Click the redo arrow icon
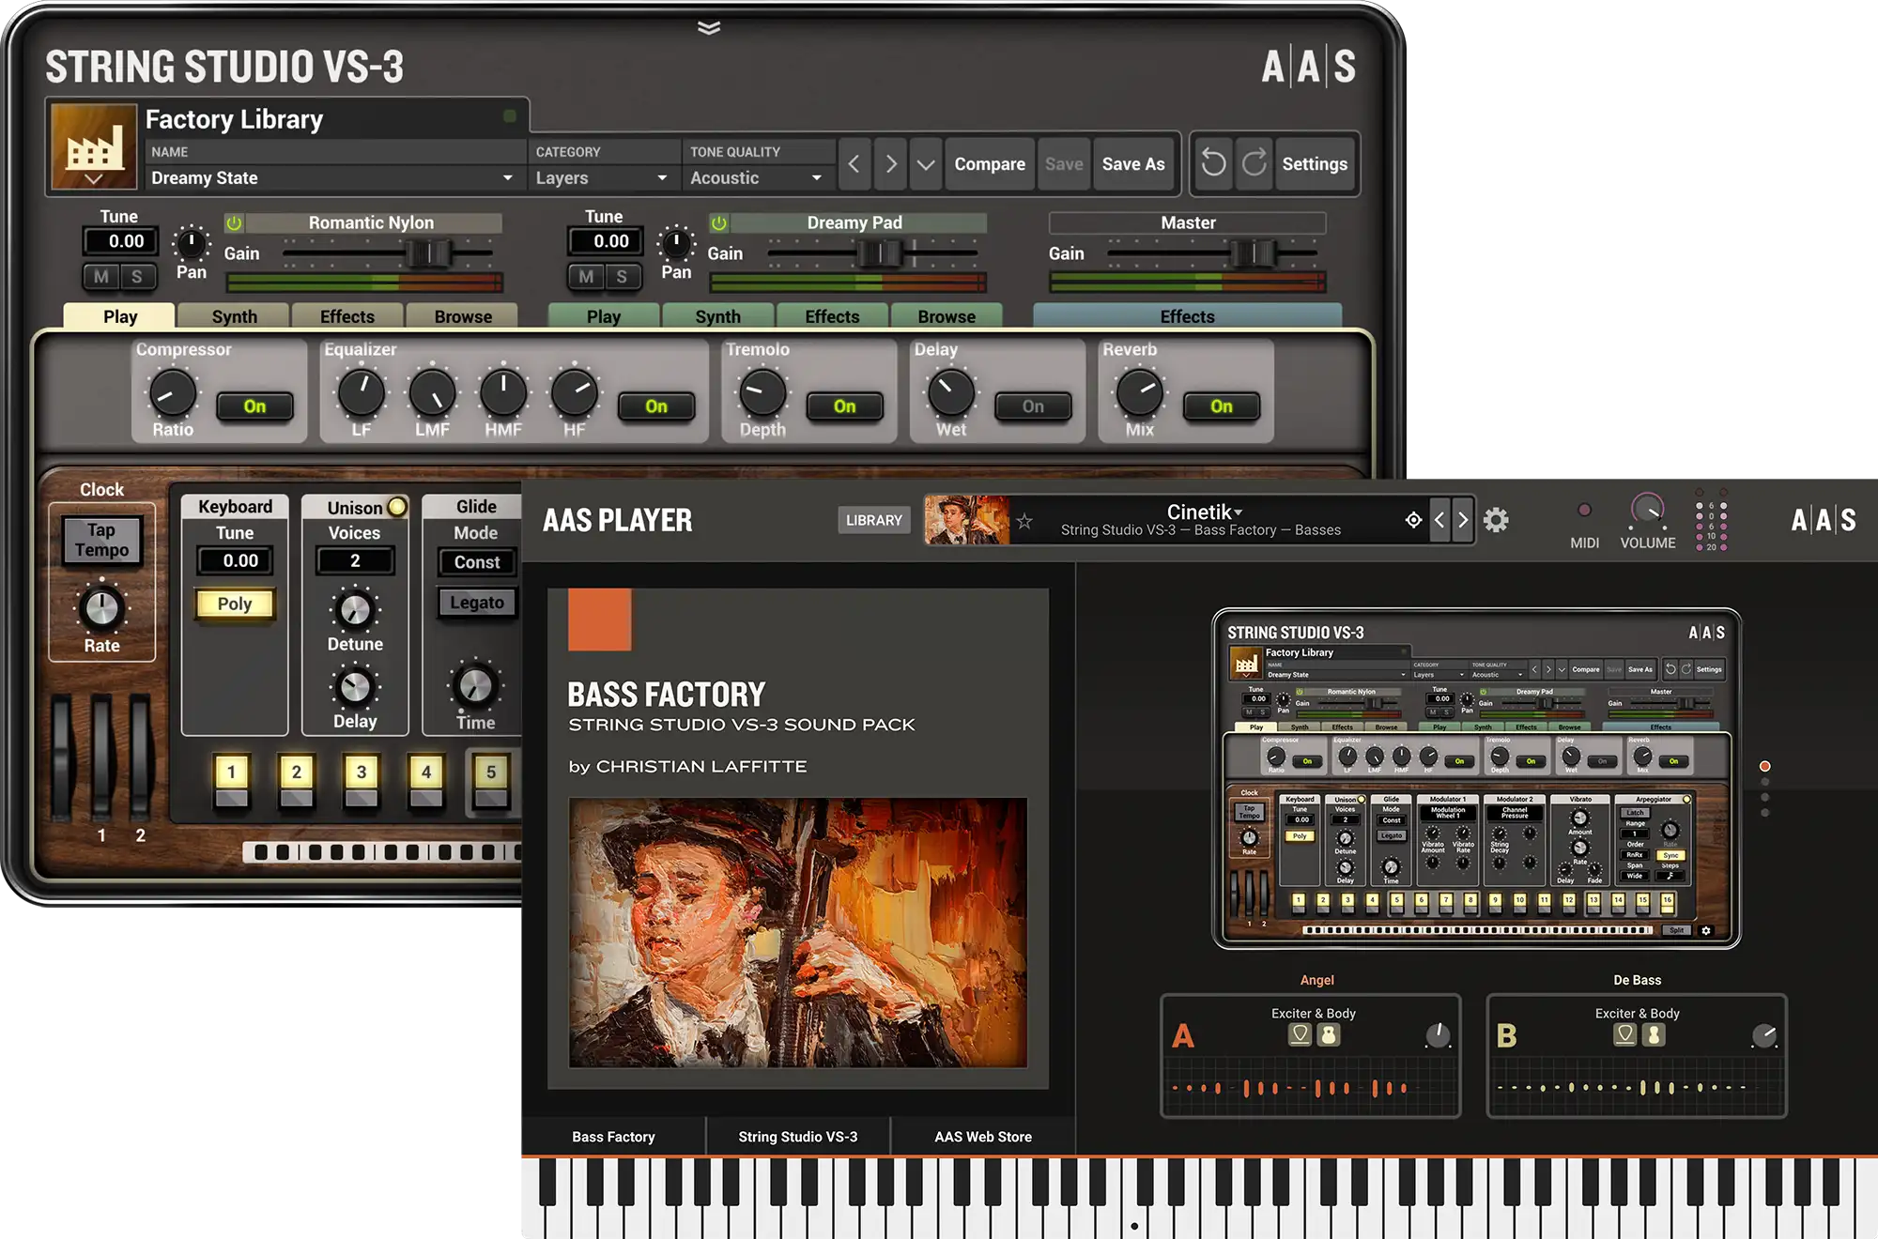This screenshot has height=1239, width=1878. coord(1254,163)
